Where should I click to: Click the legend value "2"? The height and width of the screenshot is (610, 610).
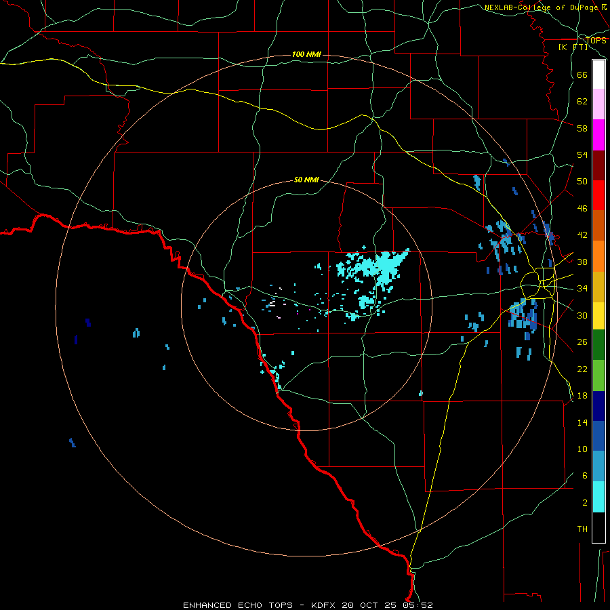(x=584, y=503)
